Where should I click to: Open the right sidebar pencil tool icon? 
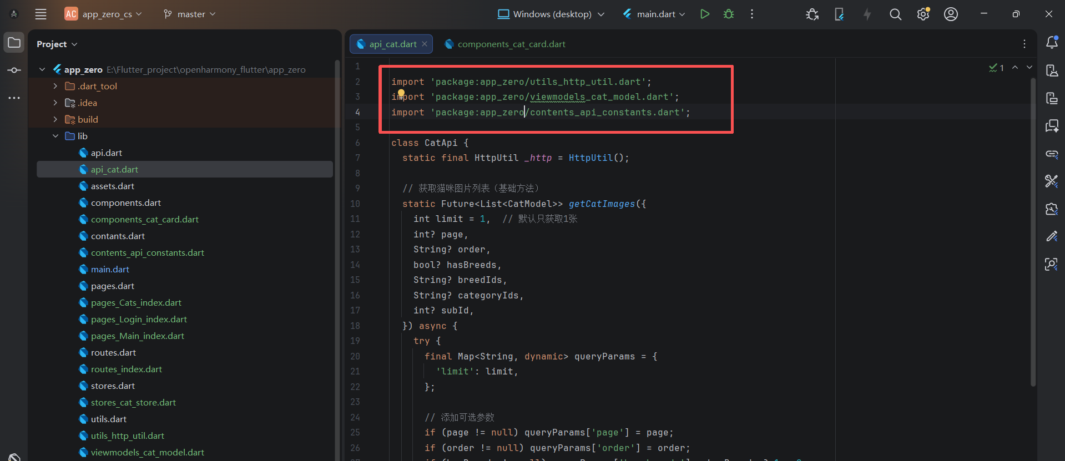coord(1052,236)
